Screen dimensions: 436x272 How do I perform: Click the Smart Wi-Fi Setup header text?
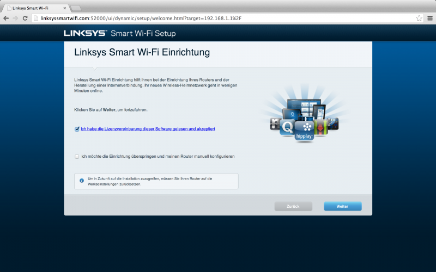(143, 33)
